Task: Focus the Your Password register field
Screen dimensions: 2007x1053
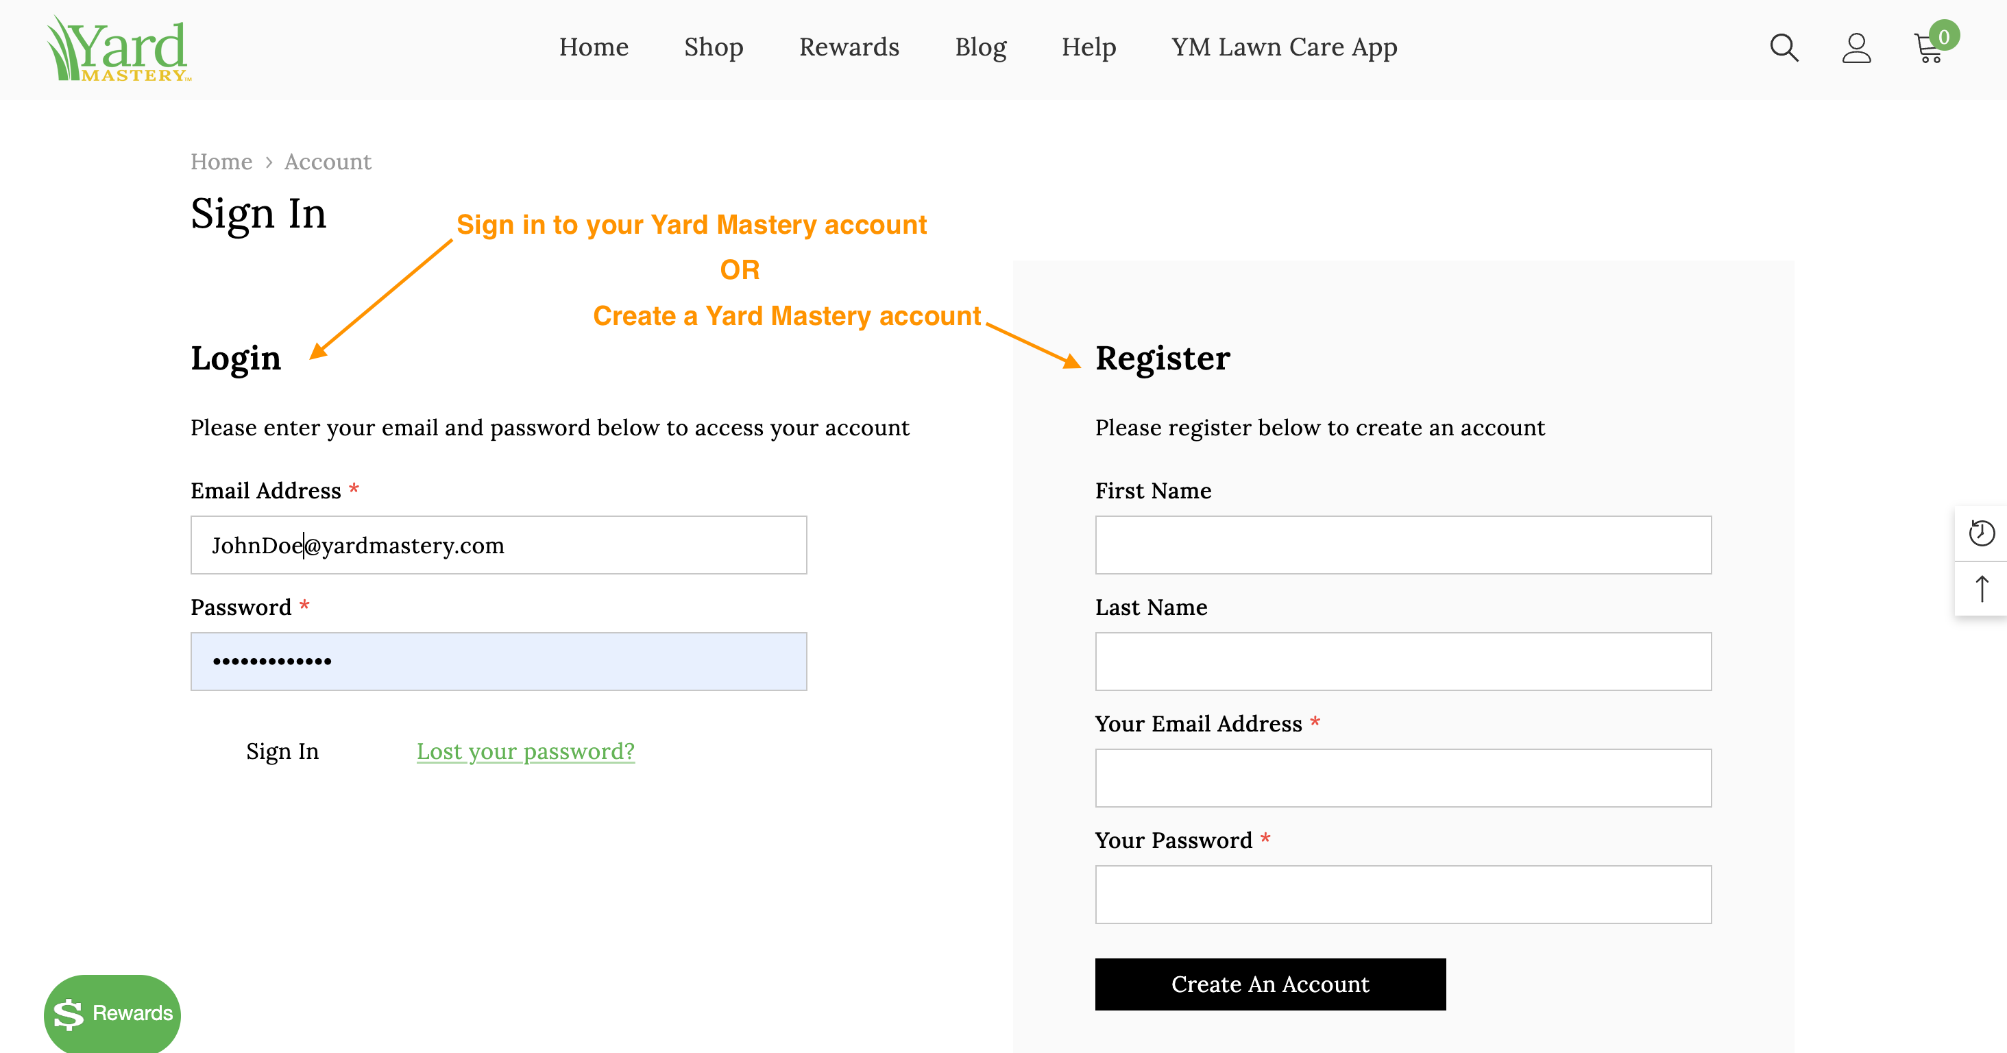Action: tap(1403, 894)
